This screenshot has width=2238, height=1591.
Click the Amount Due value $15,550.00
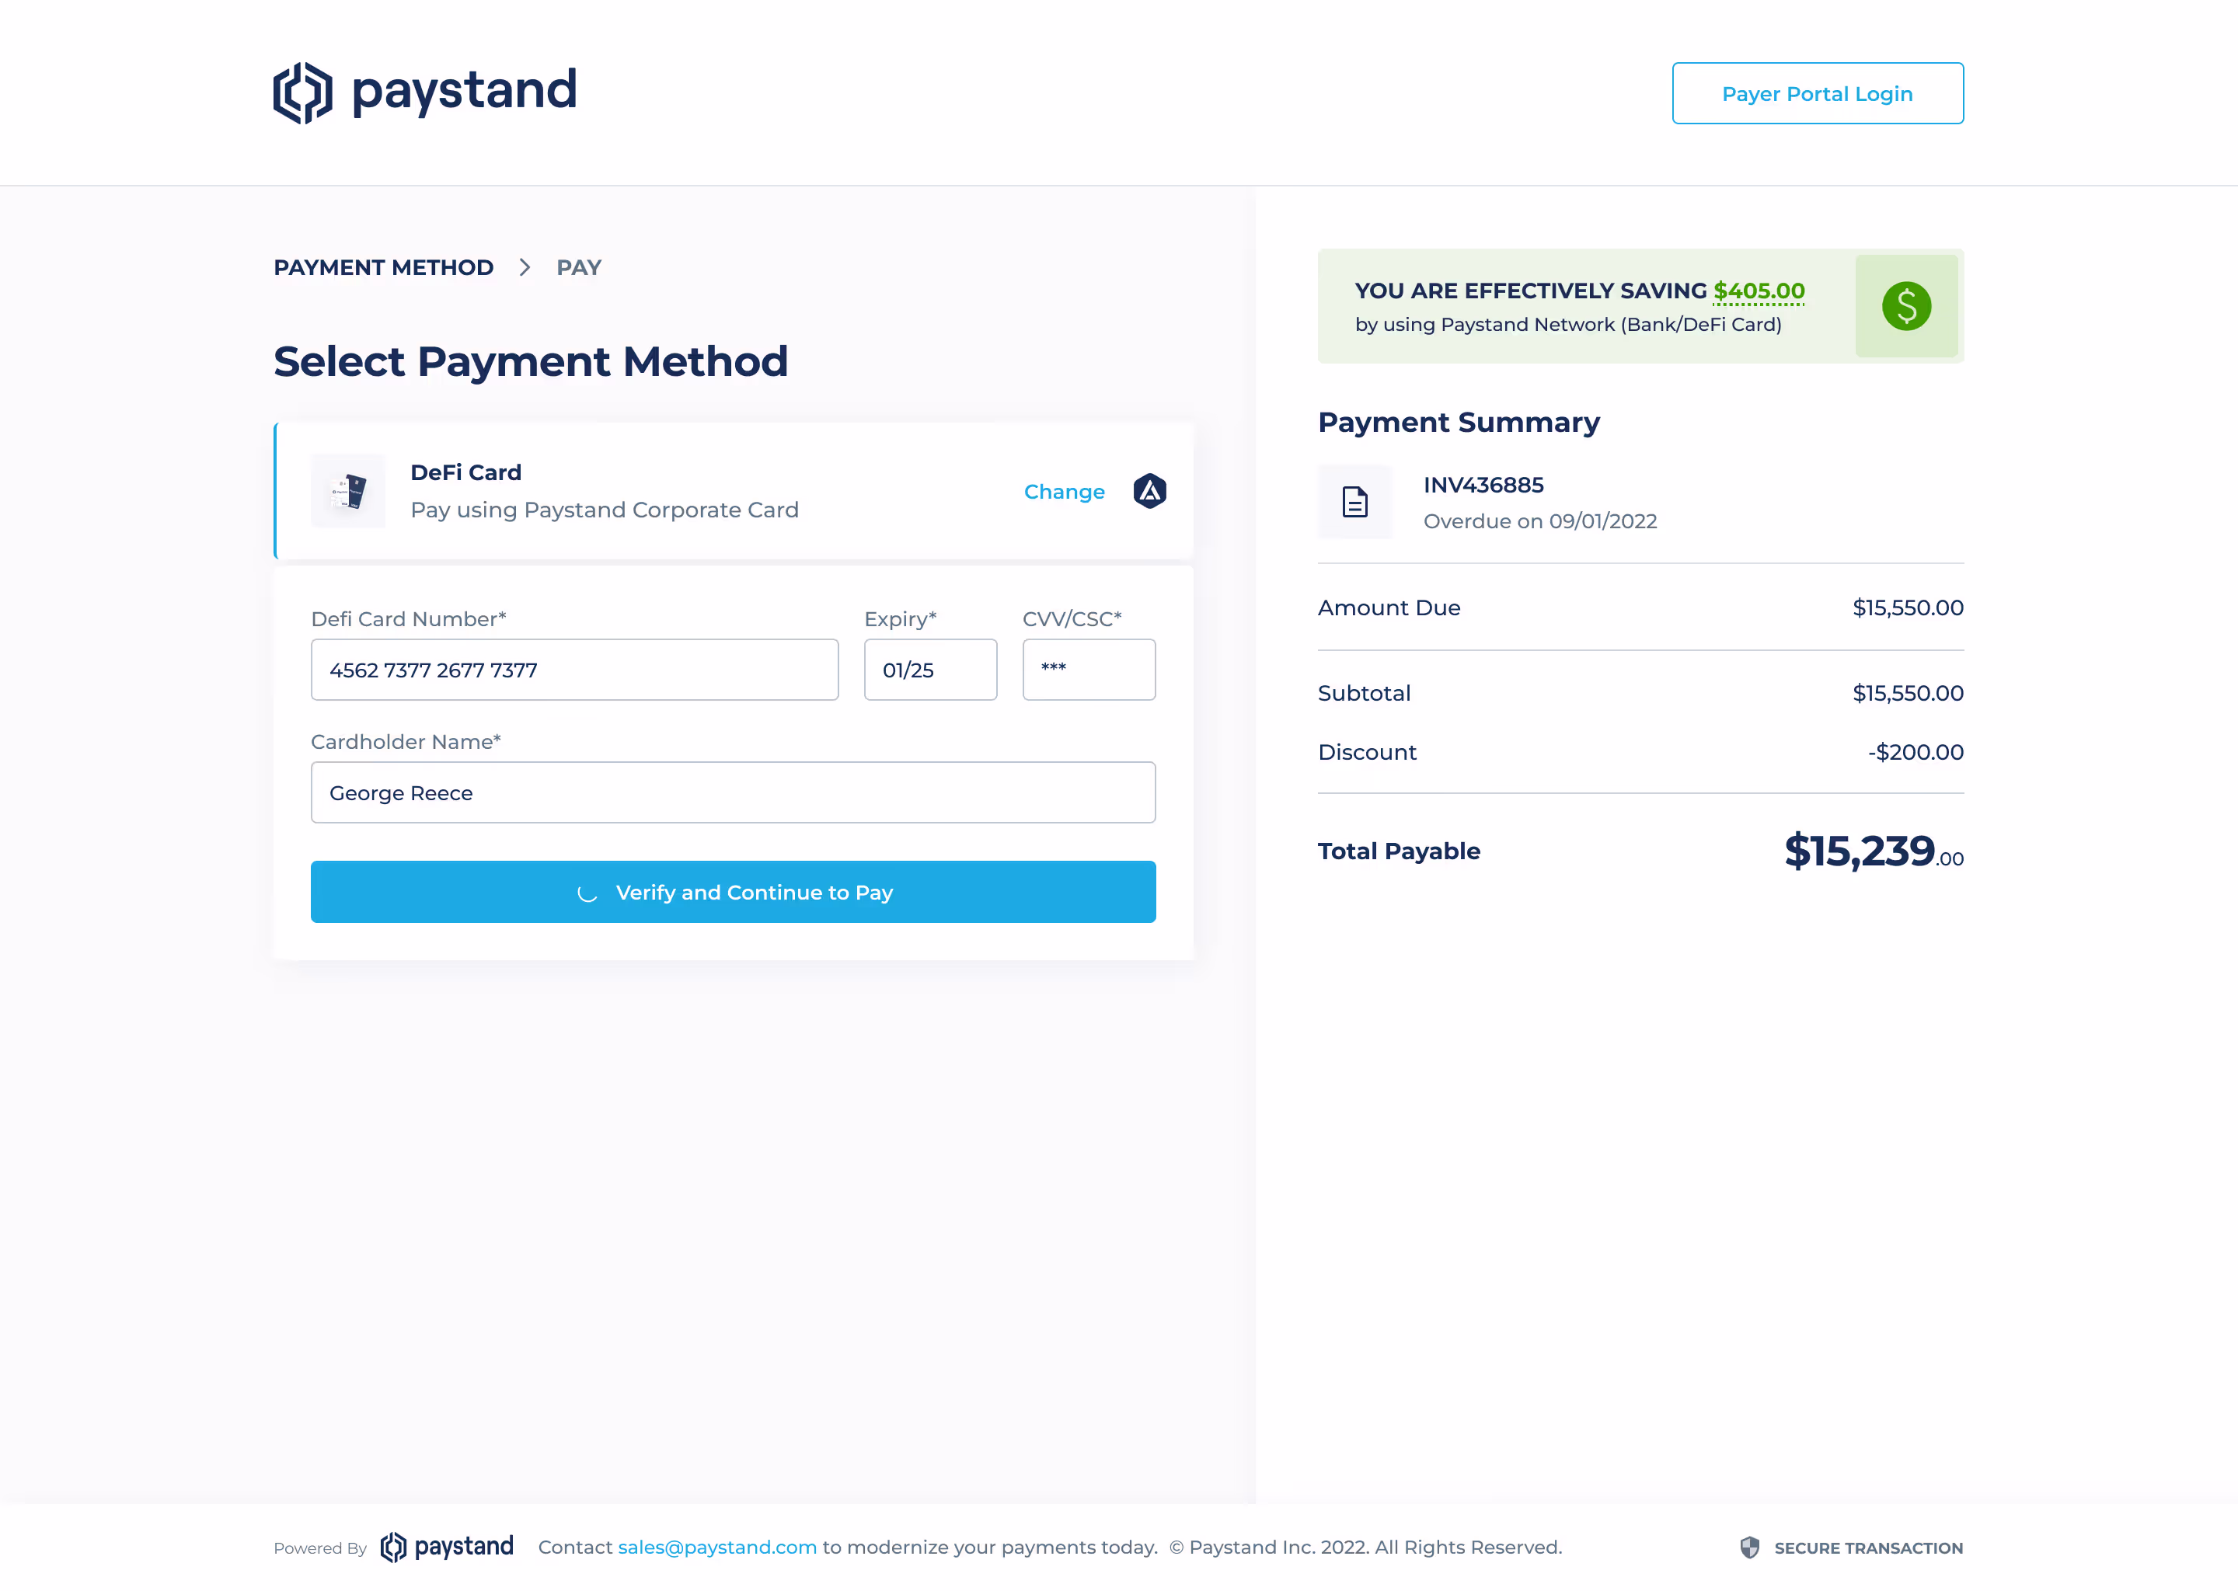coord(1907,608)
